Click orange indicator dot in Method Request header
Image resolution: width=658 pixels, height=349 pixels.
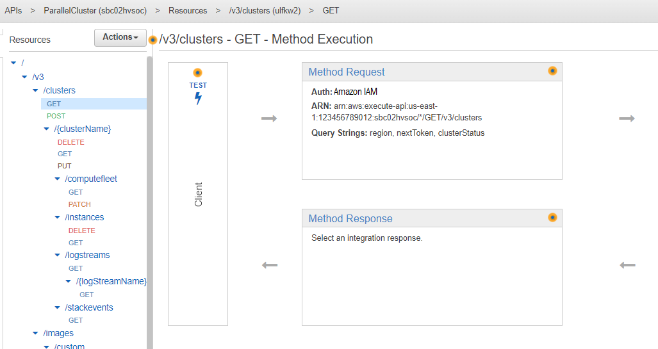point(552,71)
